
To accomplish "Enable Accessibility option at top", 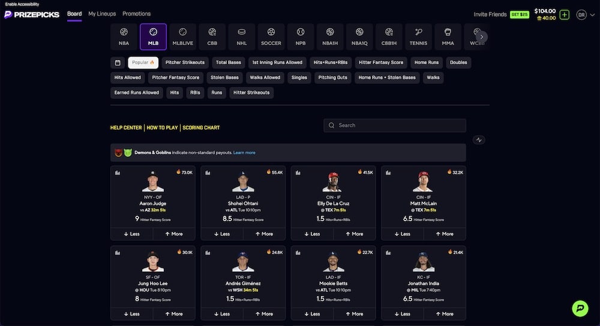I will 22,4.
